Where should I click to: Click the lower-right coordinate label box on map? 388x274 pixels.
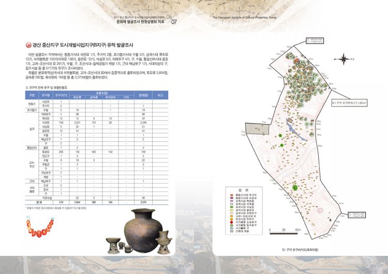click(357, 215)
